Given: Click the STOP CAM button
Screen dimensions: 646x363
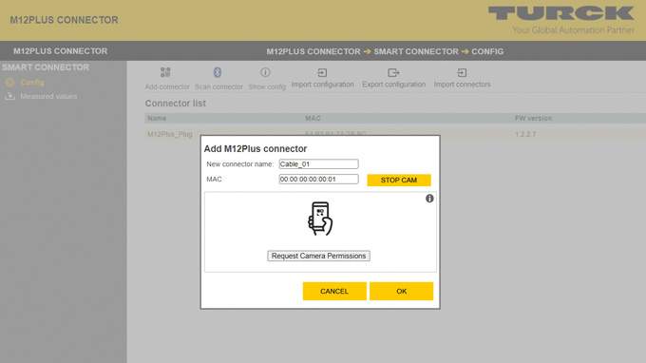Looking at the screenshot, I should coord(399,180).
